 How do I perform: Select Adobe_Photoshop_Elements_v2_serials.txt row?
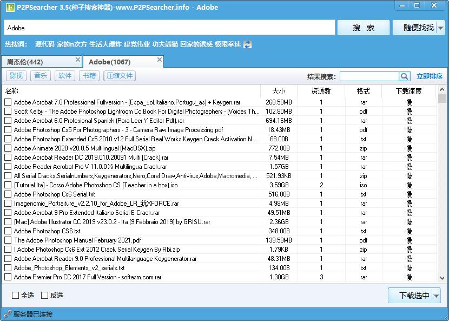(x=219, y=268)
